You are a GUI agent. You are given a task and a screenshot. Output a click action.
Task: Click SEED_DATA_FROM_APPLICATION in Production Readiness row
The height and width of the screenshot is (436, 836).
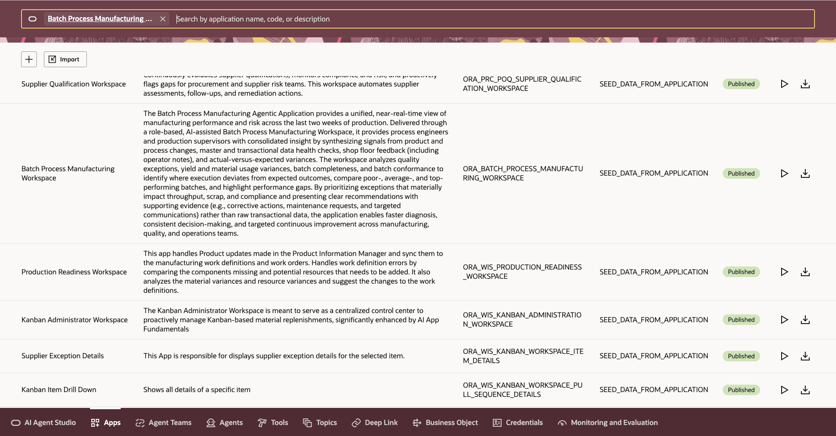(x=654, y=272)
